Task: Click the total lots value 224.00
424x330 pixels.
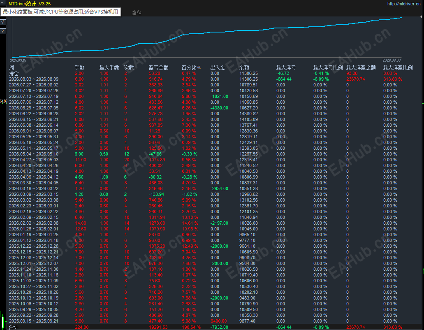Action: tap(82, 327)
